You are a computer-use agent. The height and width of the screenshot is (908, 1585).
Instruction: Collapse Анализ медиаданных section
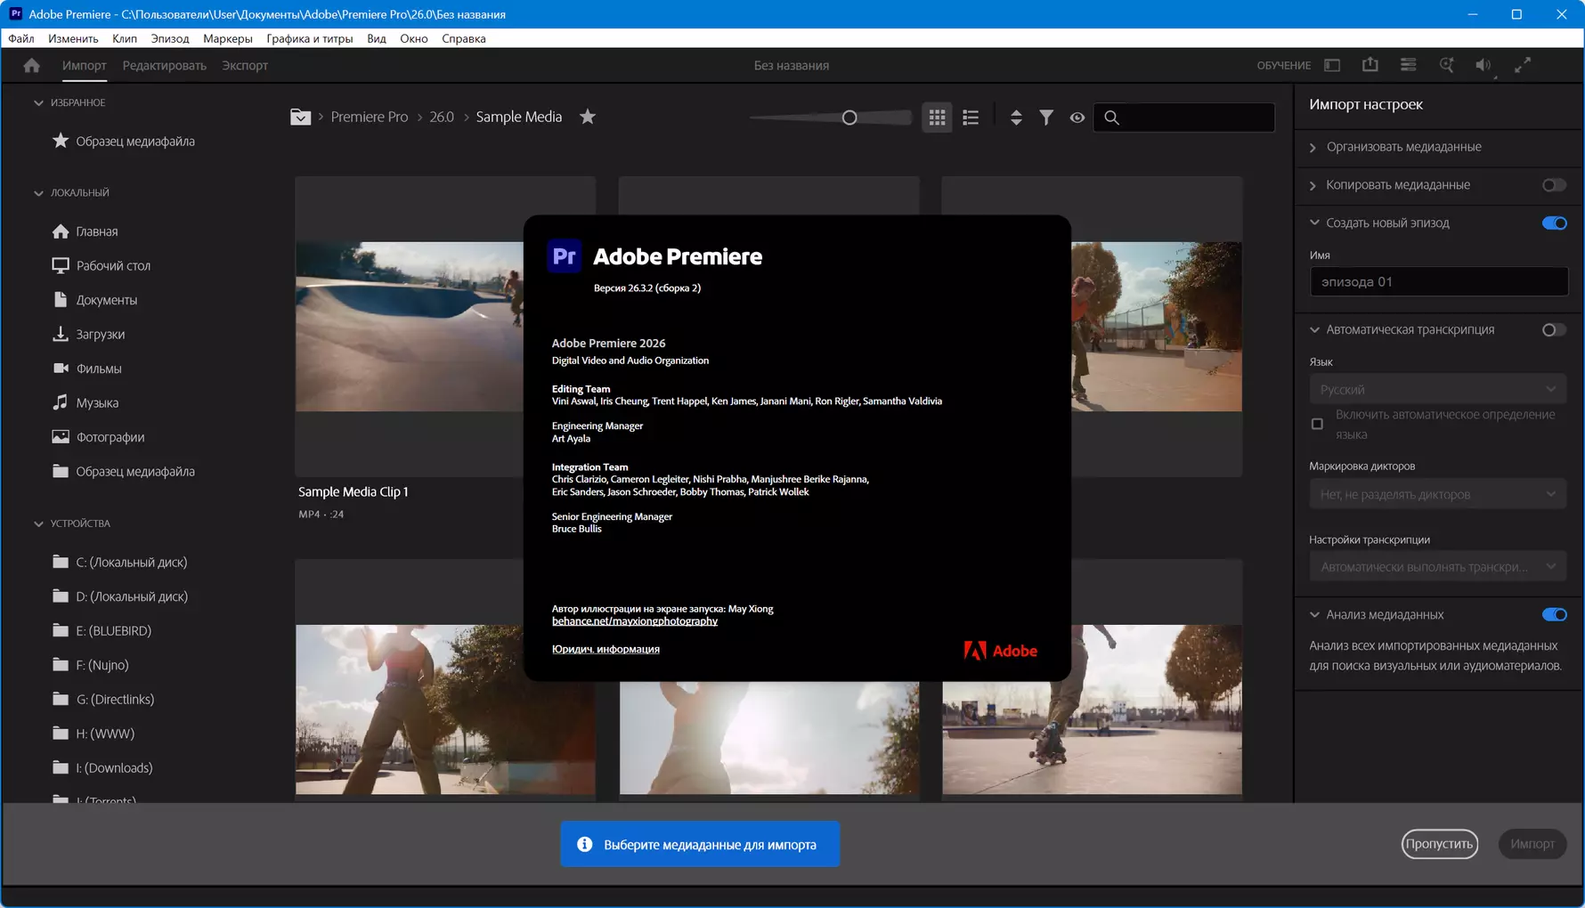point(1314,615)
